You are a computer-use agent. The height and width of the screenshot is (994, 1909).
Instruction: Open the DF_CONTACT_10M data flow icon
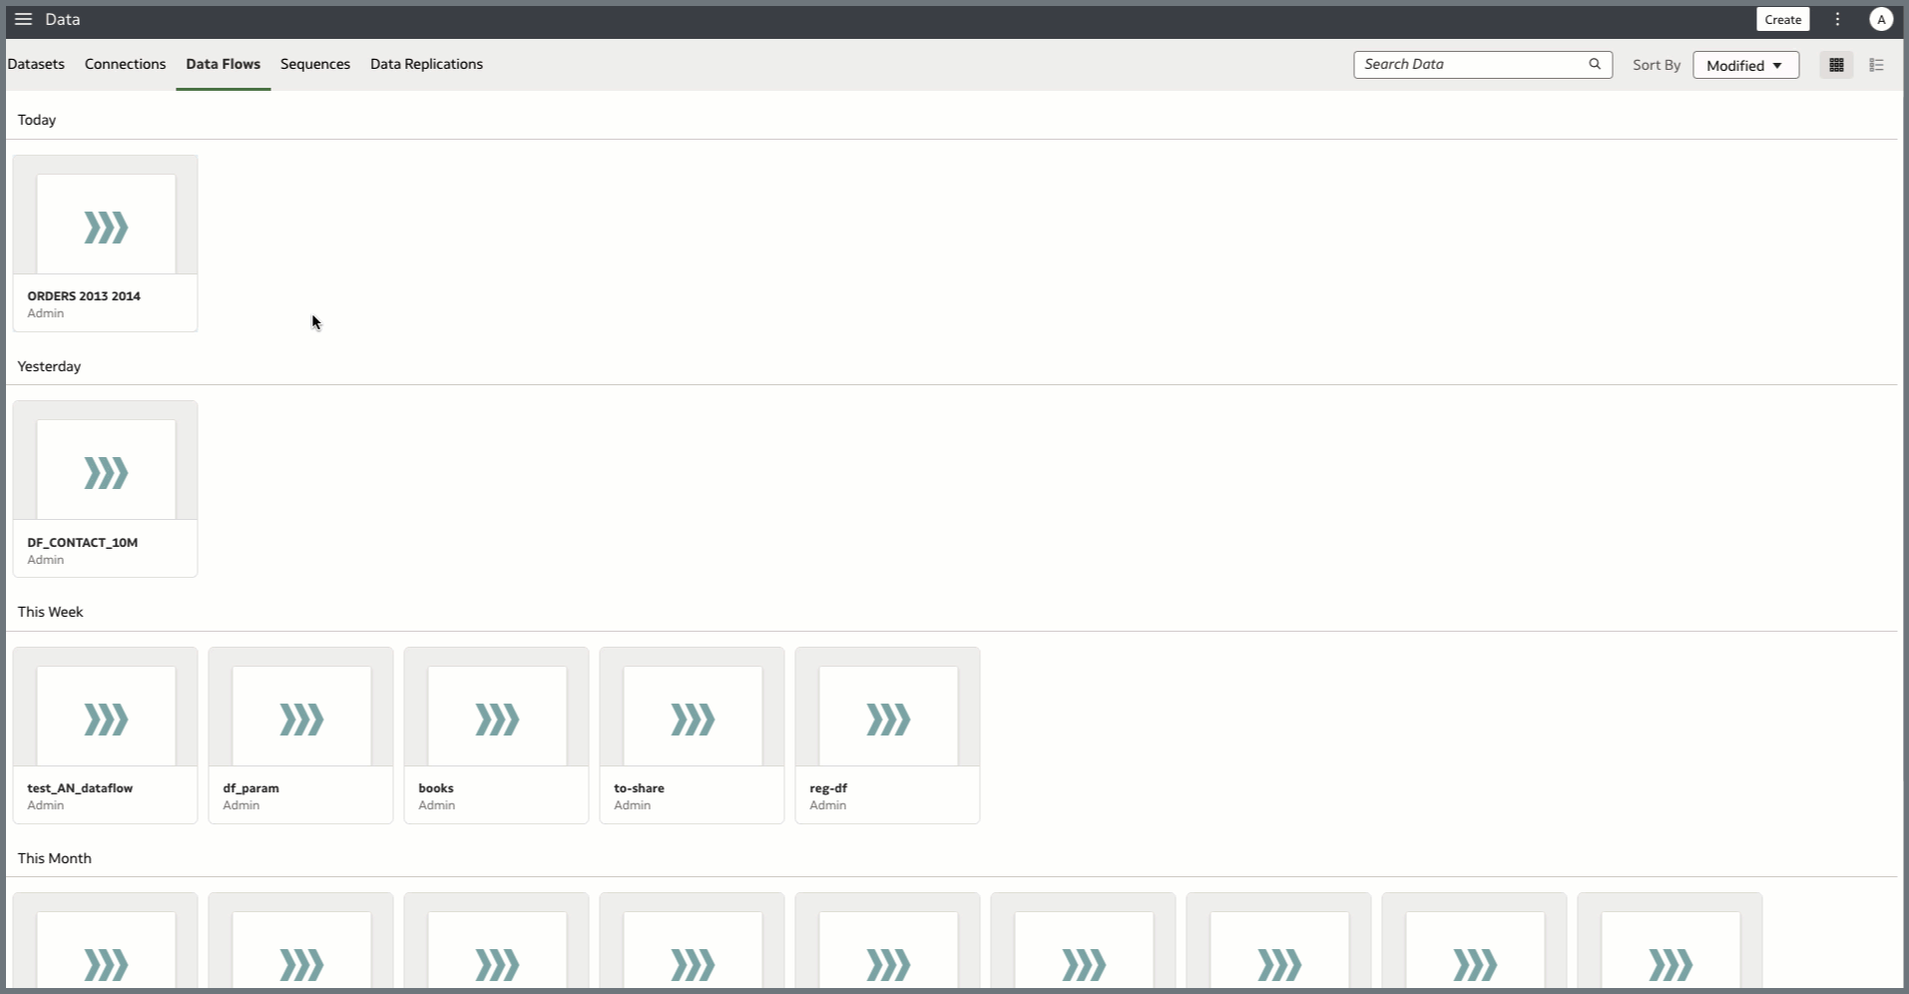click(x=105, y=471)
